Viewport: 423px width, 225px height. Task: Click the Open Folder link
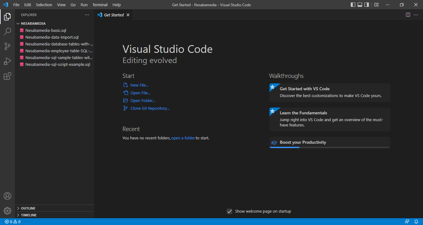point(143,101)
